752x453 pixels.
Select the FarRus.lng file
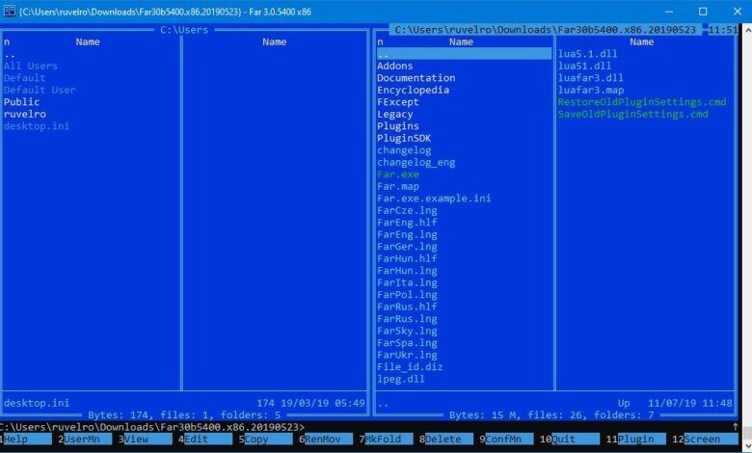click(407, 319)
